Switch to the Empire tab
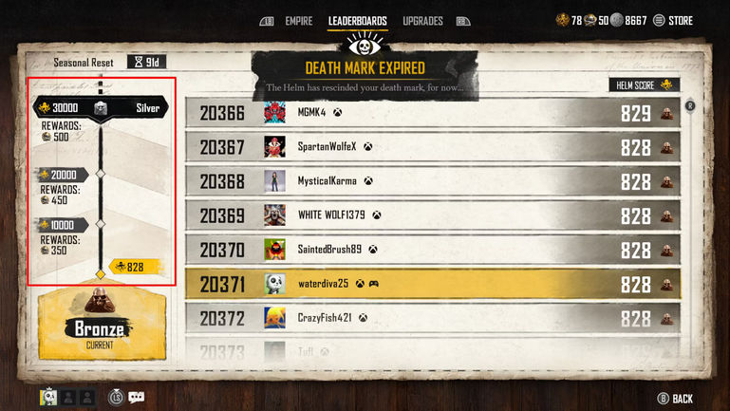 (x=299, y=21)
